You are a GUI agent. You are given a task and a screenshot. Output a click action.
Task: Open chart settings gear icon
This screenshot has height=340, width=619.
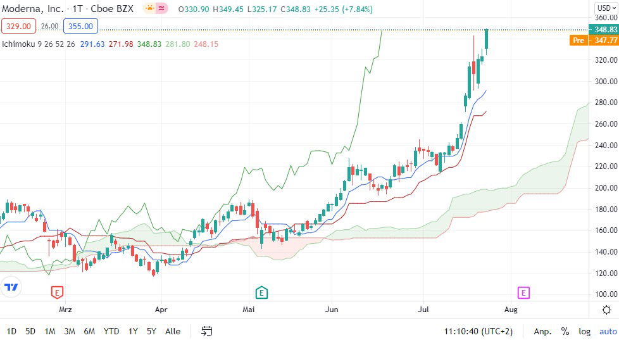(606, 310)
